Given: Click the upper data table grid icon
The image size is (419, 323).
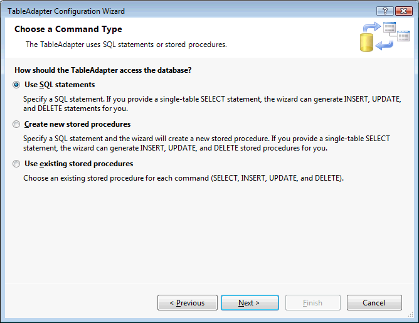Looking at the screenshot, I should pyautogui.click(x=390, y=28).
